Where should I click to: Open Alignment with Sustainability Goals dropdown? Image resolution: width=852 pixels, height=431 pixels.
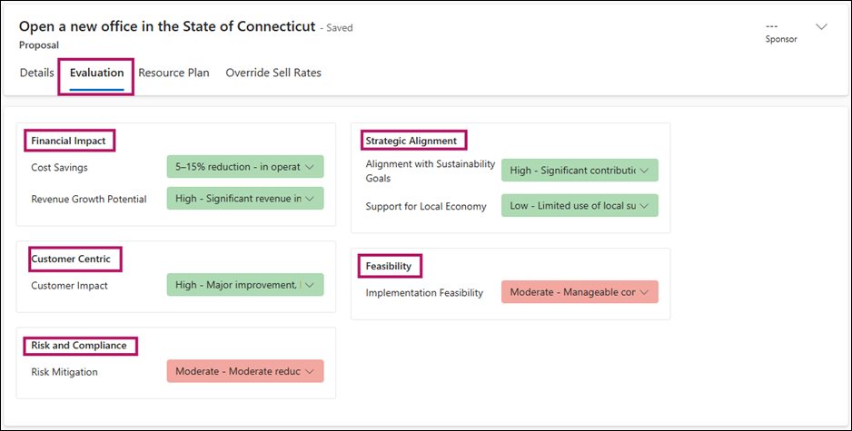pos(580,170)
